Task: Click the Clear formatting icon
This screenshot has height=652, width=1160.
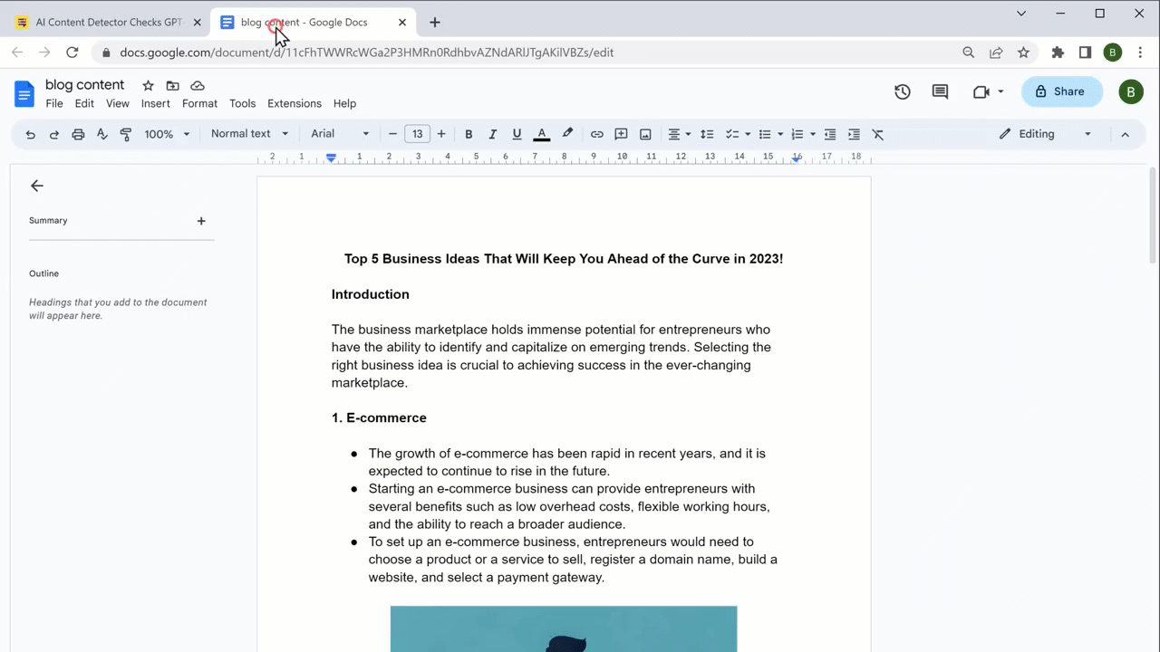Action: pyautogui.click(x=877, y=134)
